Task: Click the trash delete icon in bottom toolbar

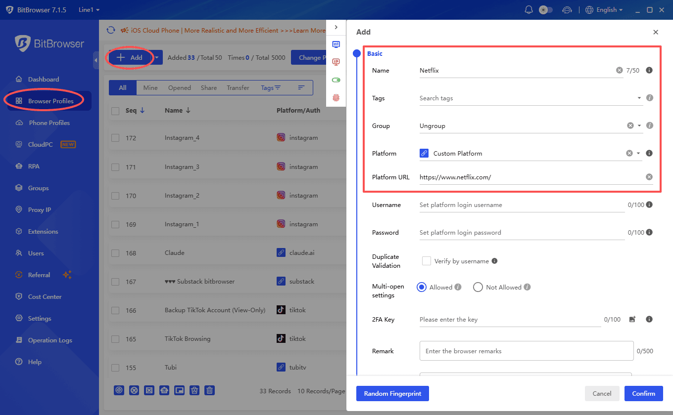Action: (x=210, y=390)
